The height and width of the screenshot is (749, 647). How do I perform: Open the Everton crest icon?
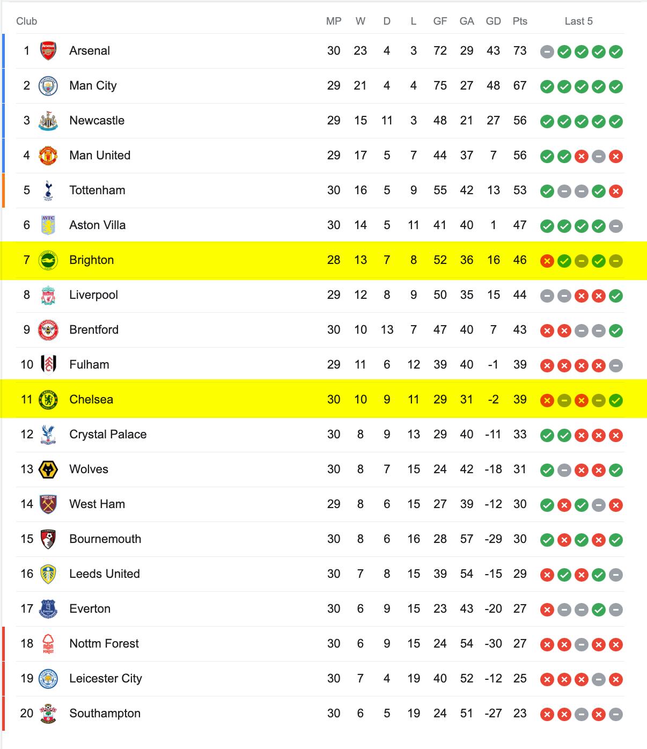coord(48,609)
